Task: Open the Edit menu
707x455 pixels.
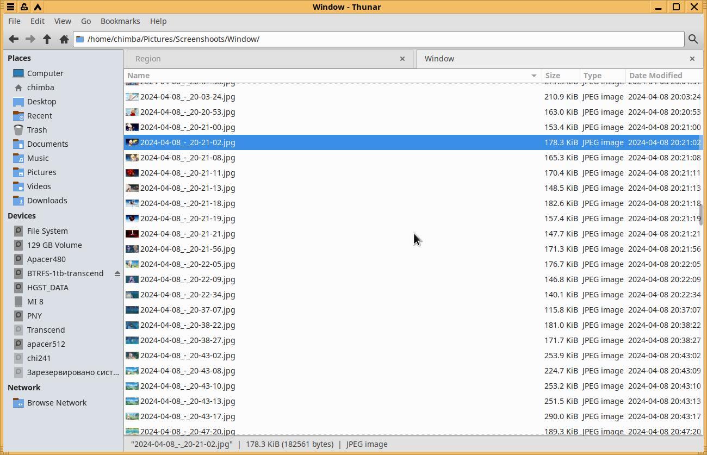Action: [38, 21]
